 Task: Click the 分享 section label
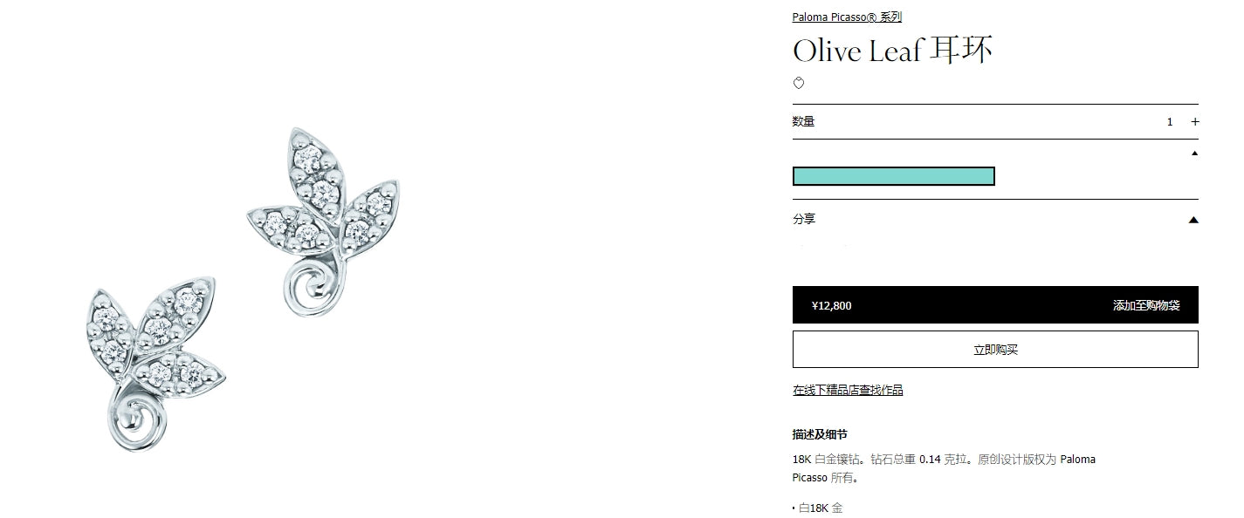click(x=804, y=220)
